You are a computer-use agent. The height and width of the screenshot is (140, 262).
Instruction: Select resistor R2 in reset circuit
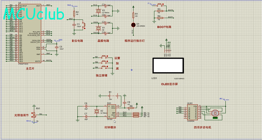(74, 14)
